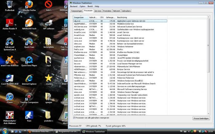Open TuneUp Companion shortcut
This screenshot has width=215, height=134.
click(29, 98)
